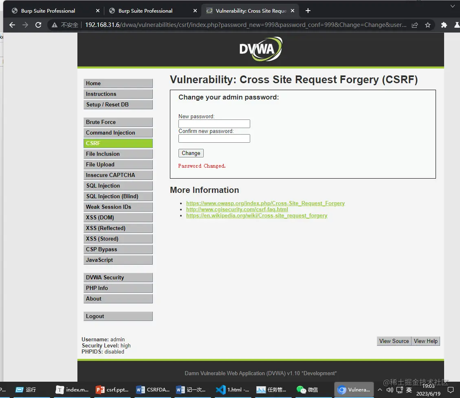This screenshot has height=398, width=460.
Task: Open Task Manager (任务管...) taskbar item
Action: pyautogui.click(x=273, y=390)
